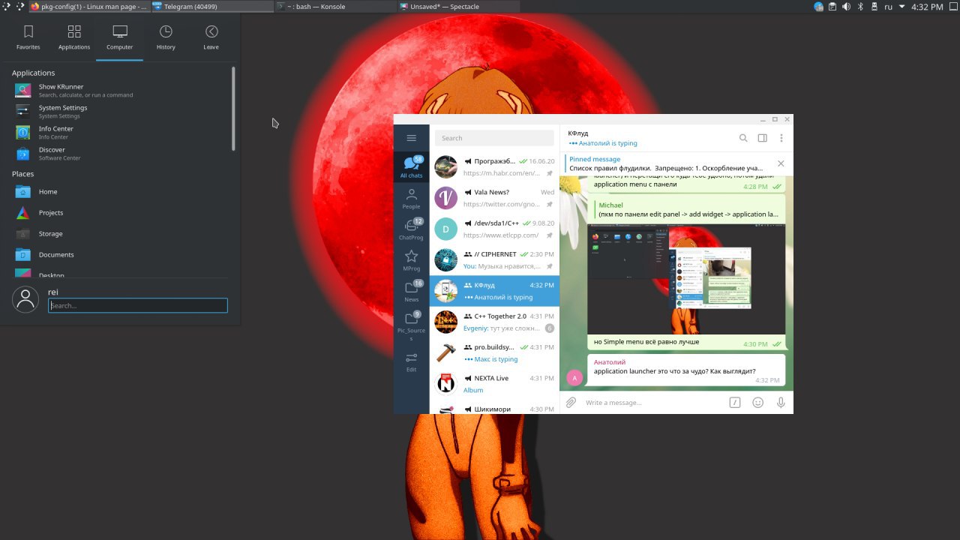Launch Show KRunner entry
960x540 pixels.
[x=120, y=90]
